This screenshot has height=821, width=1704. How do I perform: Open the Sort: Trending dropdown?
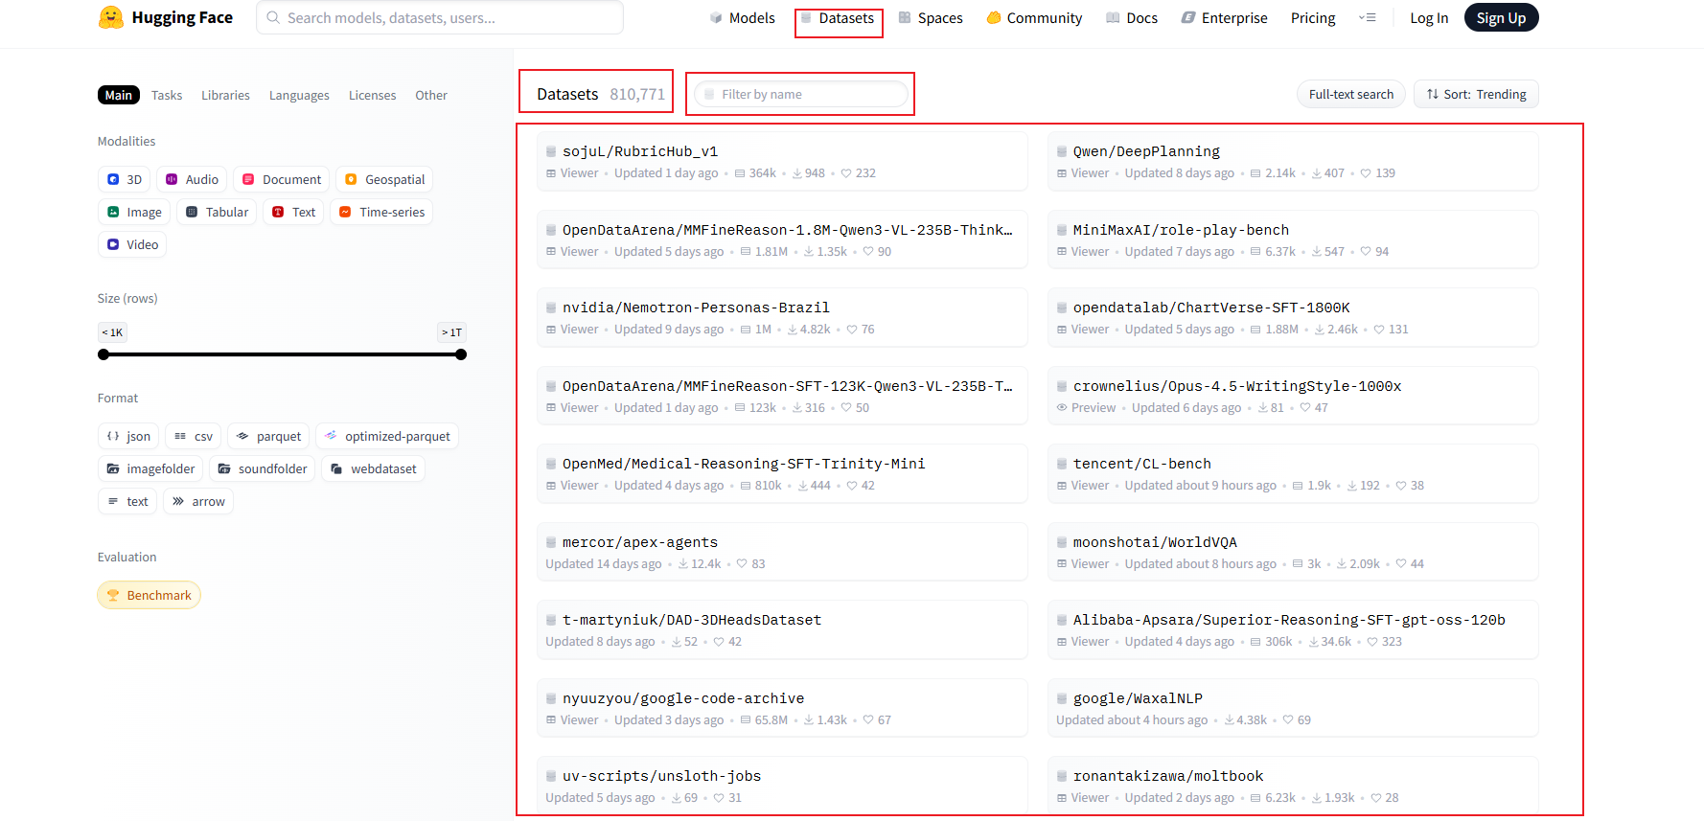click(x=1476, y=94)
